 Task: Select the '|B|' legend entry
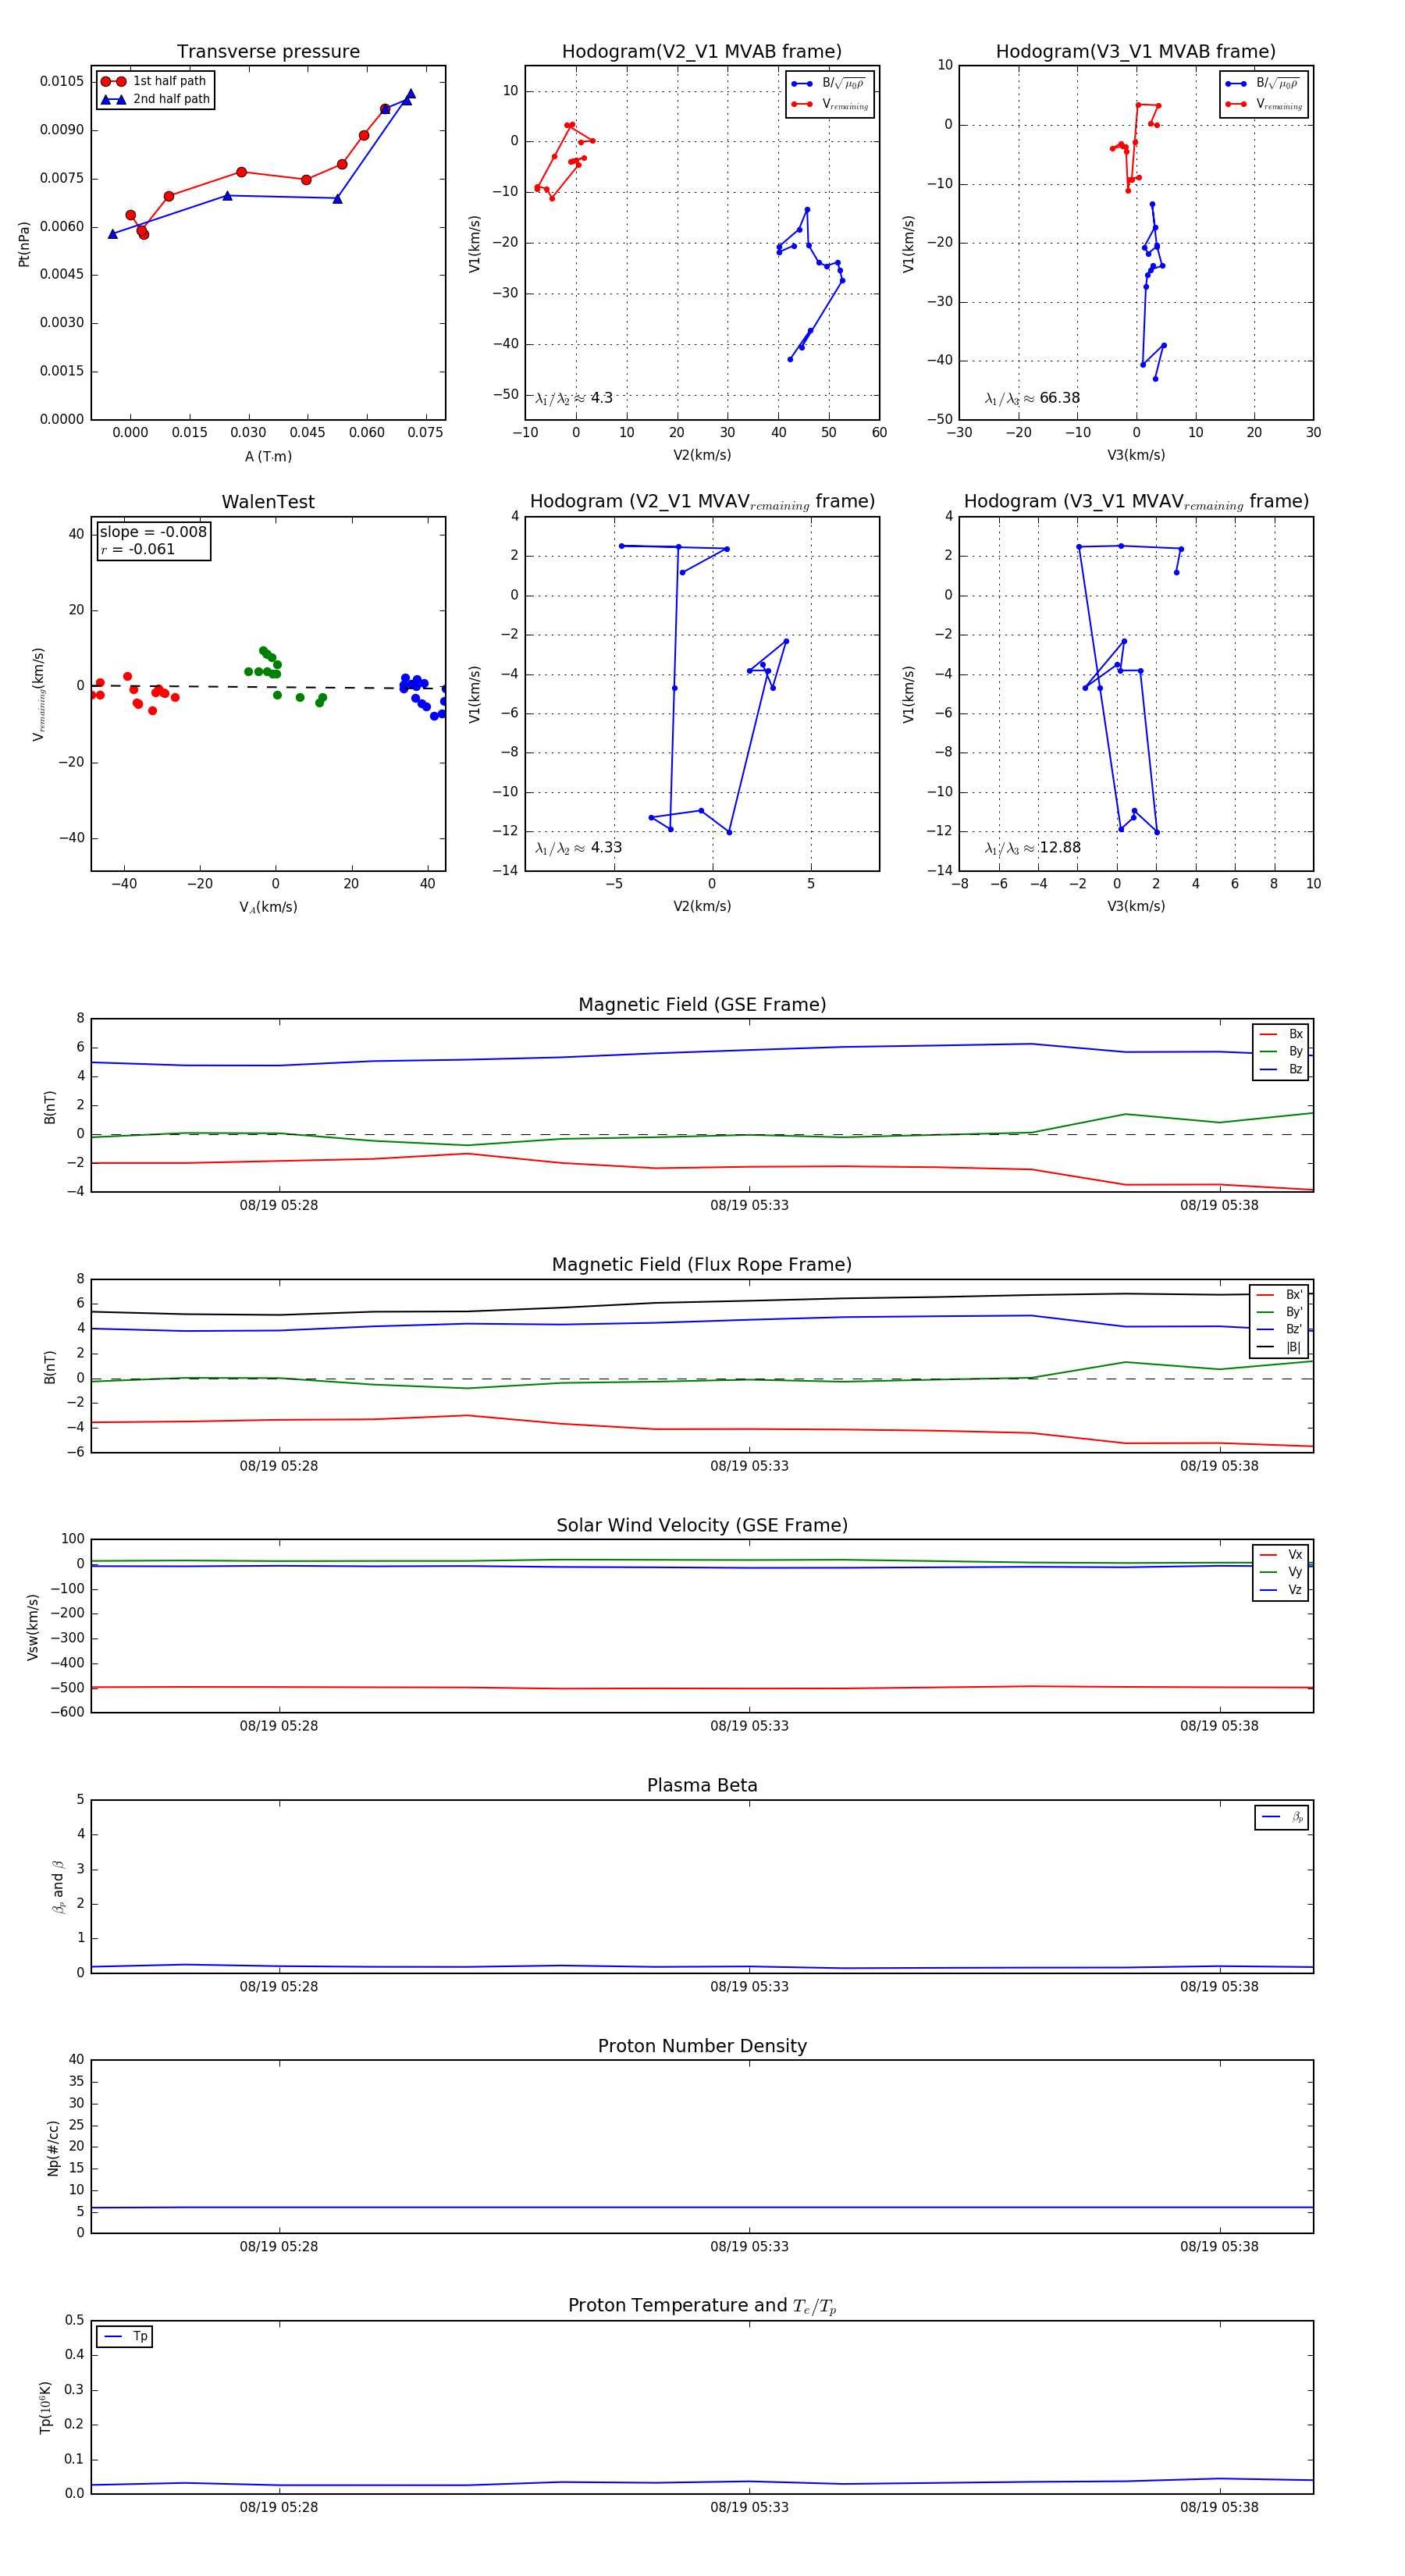[x=1279, y=1347]
